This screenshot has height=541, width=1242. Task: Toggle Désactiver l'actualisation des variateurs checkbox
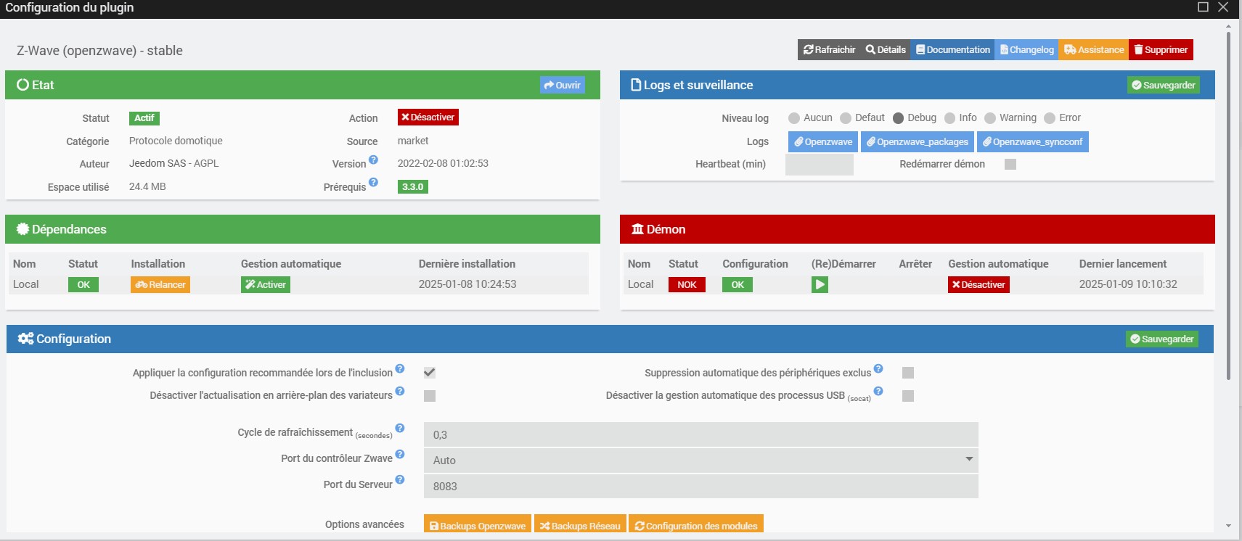pos(430,396)
